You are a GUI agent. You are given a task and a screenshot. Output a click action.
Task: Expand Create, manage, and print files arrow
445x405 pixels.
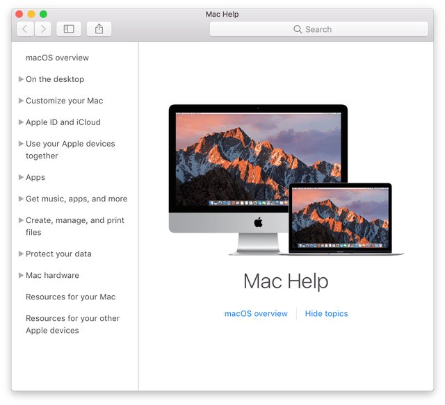tap(21, 220)
